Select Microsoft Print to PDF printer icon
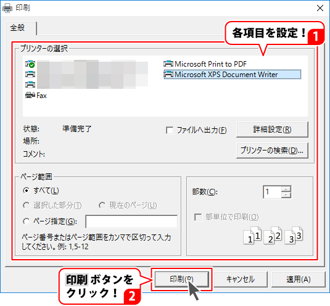330x306 pixels. [168, 64]
